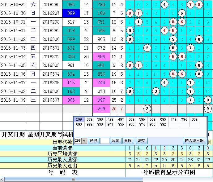Select number 569 in the popup list
The image size is (213, 182).
click(131, 119)
